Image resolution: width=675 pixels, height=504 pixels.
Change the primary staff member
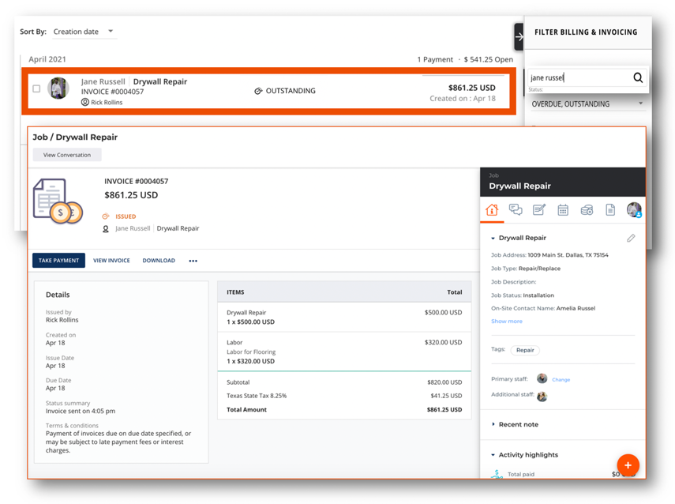pos(561,379)
